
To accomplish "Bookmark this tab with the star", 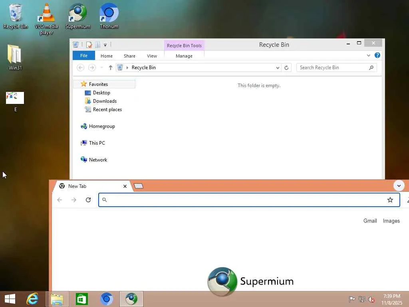I will tap(390, 200).
